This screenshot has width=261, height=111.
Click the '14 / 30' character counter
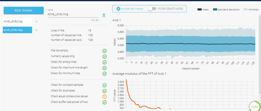point(95,20)
